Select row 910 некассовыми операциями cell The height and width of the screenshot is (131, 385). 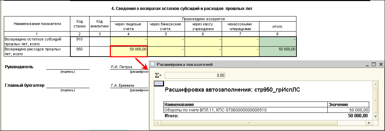click(x=241, y=41)
